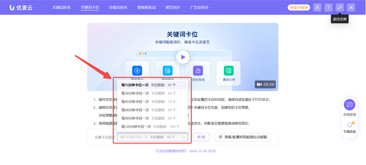Viewport: 366px width, 165px height.
Task: Click the 实时排名 feature icon
Action: click(x=198, y=71)
